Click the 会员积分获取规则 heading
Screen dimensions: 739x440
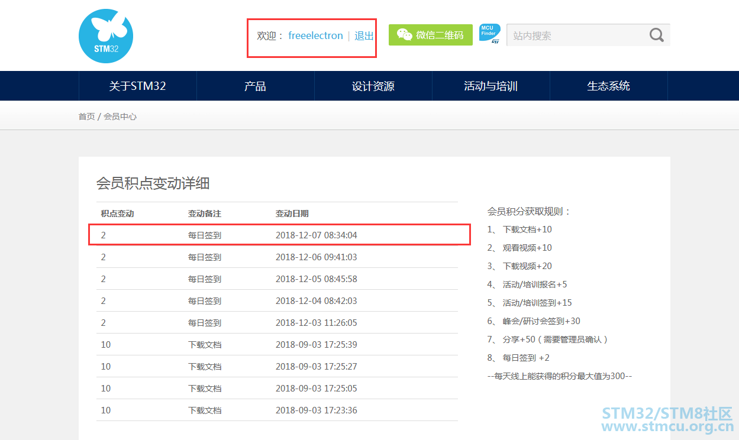(529, 211)
